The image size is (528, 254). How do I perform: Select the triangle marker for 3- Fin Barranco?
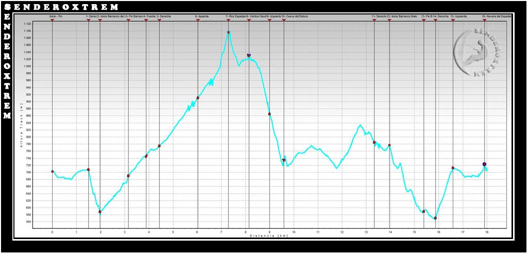128,20
